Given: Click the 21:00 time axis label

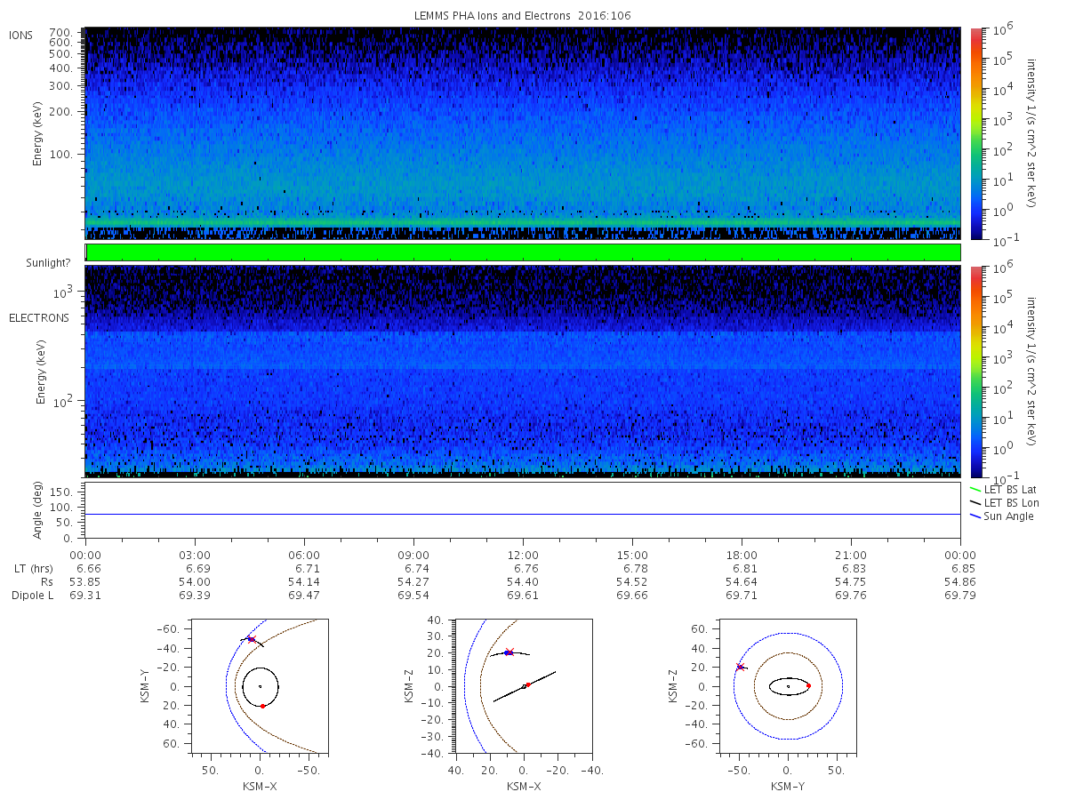Looking at the screenshot, I should click(851, 555).
